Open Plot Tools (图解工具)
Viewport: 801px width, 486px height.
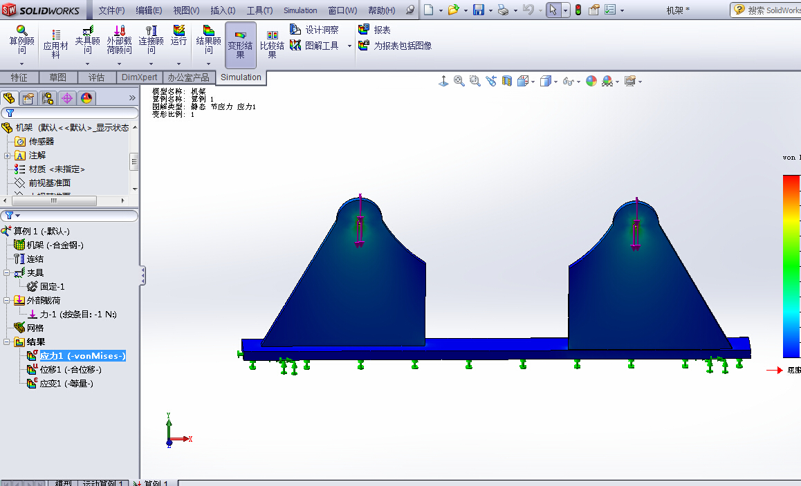tap(314, 46)
